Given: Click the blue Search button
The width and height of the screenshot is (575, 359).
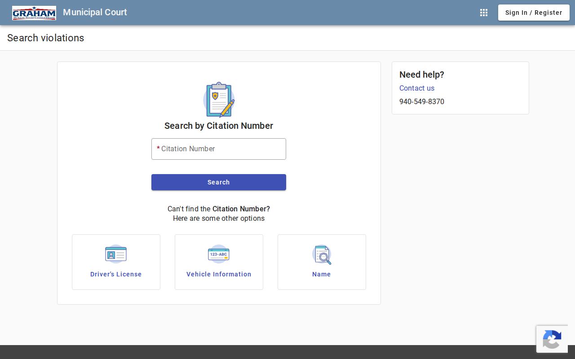Looking at the screenshot, I should [219, 182].
